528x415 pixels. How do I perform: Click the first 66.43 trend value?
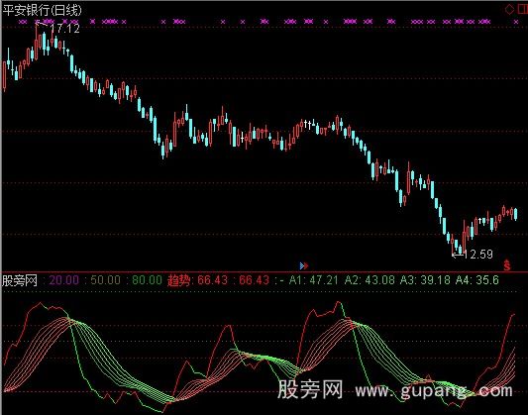(212, 280)
